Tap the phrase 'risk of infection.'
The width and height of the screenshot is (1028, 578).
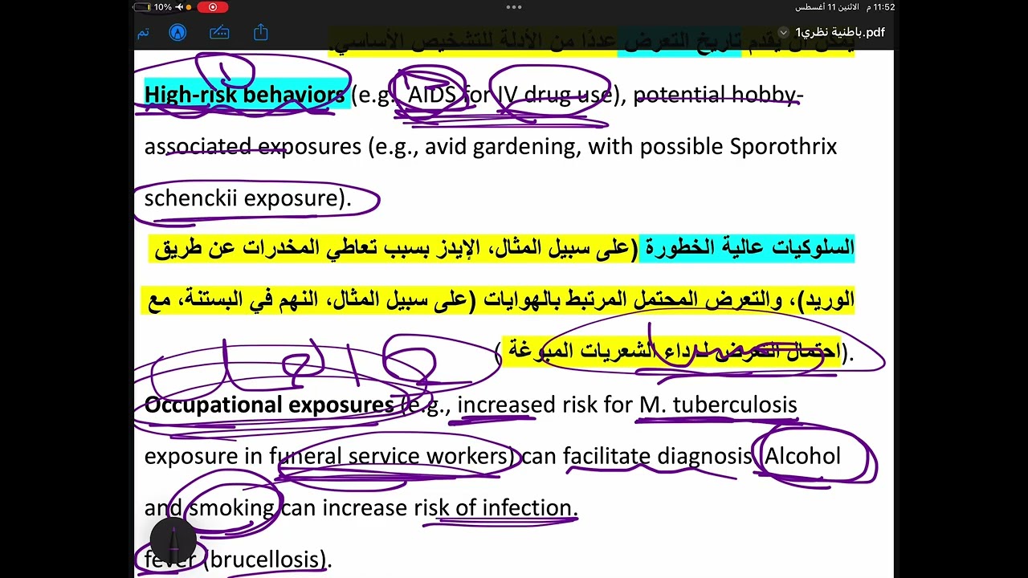[x=496, y=508]
